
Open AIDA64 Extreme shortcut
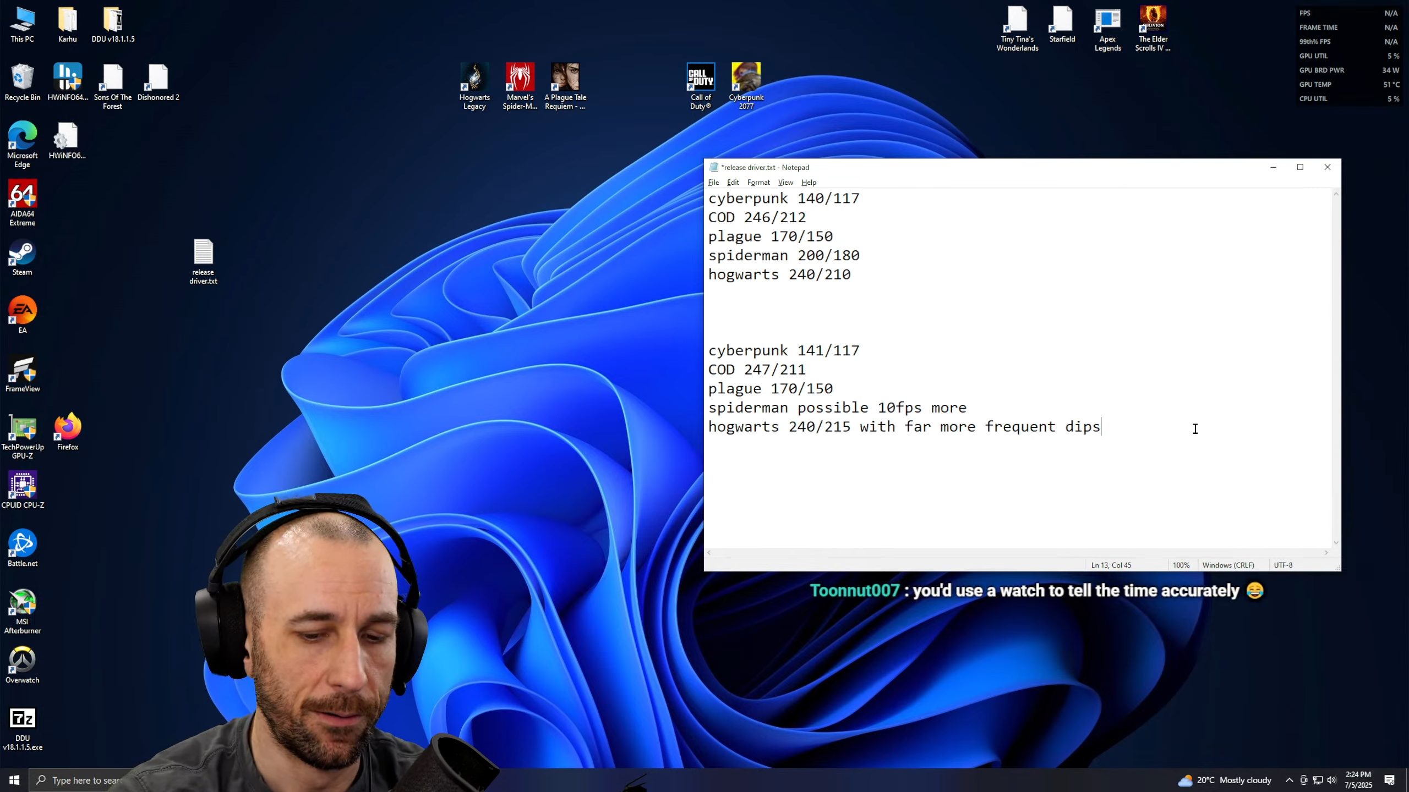pos(22,203)
